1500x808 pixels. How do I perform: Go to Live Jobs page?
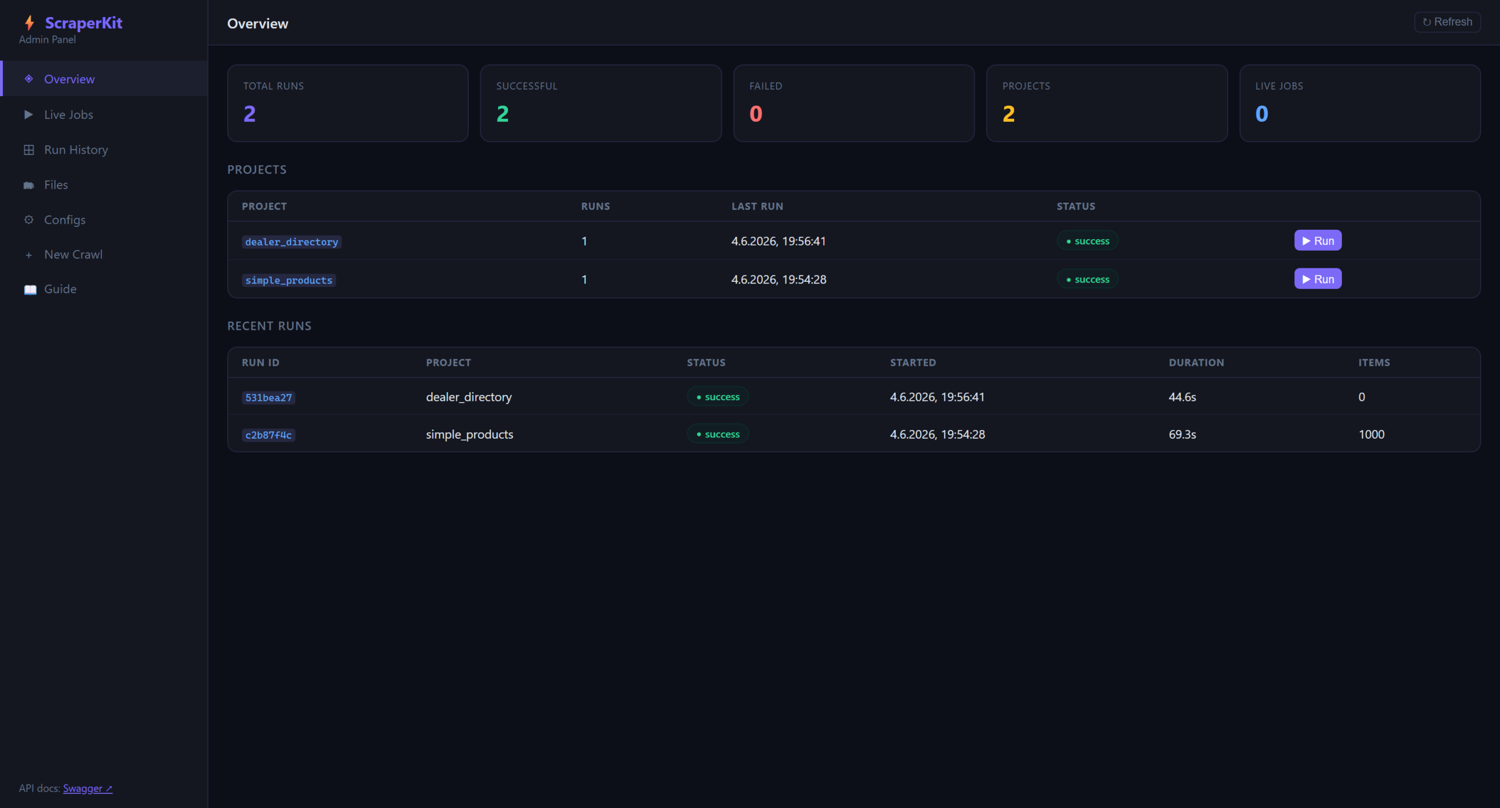point(105,114)
